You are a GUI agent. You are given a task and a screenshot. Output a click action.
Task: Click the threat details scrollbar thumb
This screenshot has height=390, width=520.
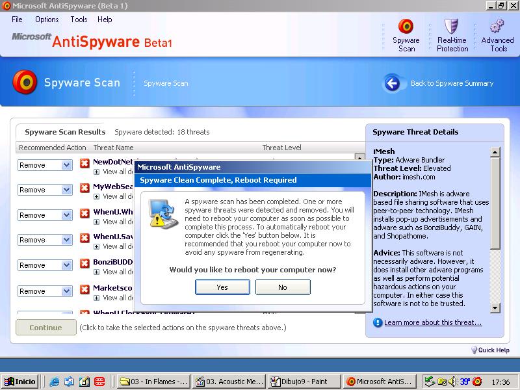495,203
